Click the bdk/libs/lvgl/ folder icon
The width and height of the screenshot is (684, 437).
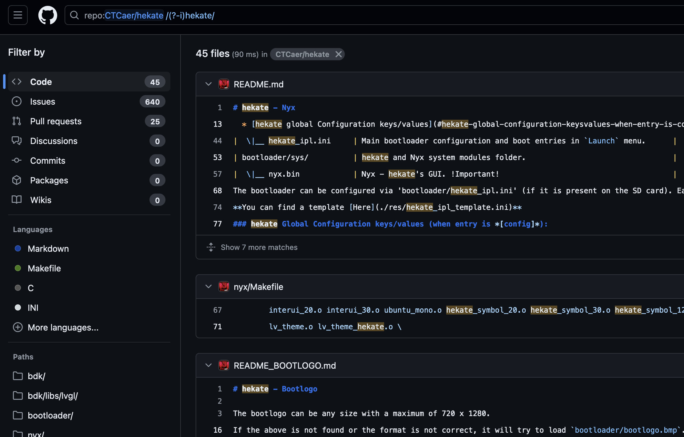(x=18, y=395)
